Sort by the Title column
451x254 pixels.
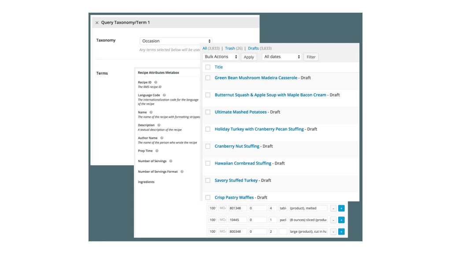218,67
